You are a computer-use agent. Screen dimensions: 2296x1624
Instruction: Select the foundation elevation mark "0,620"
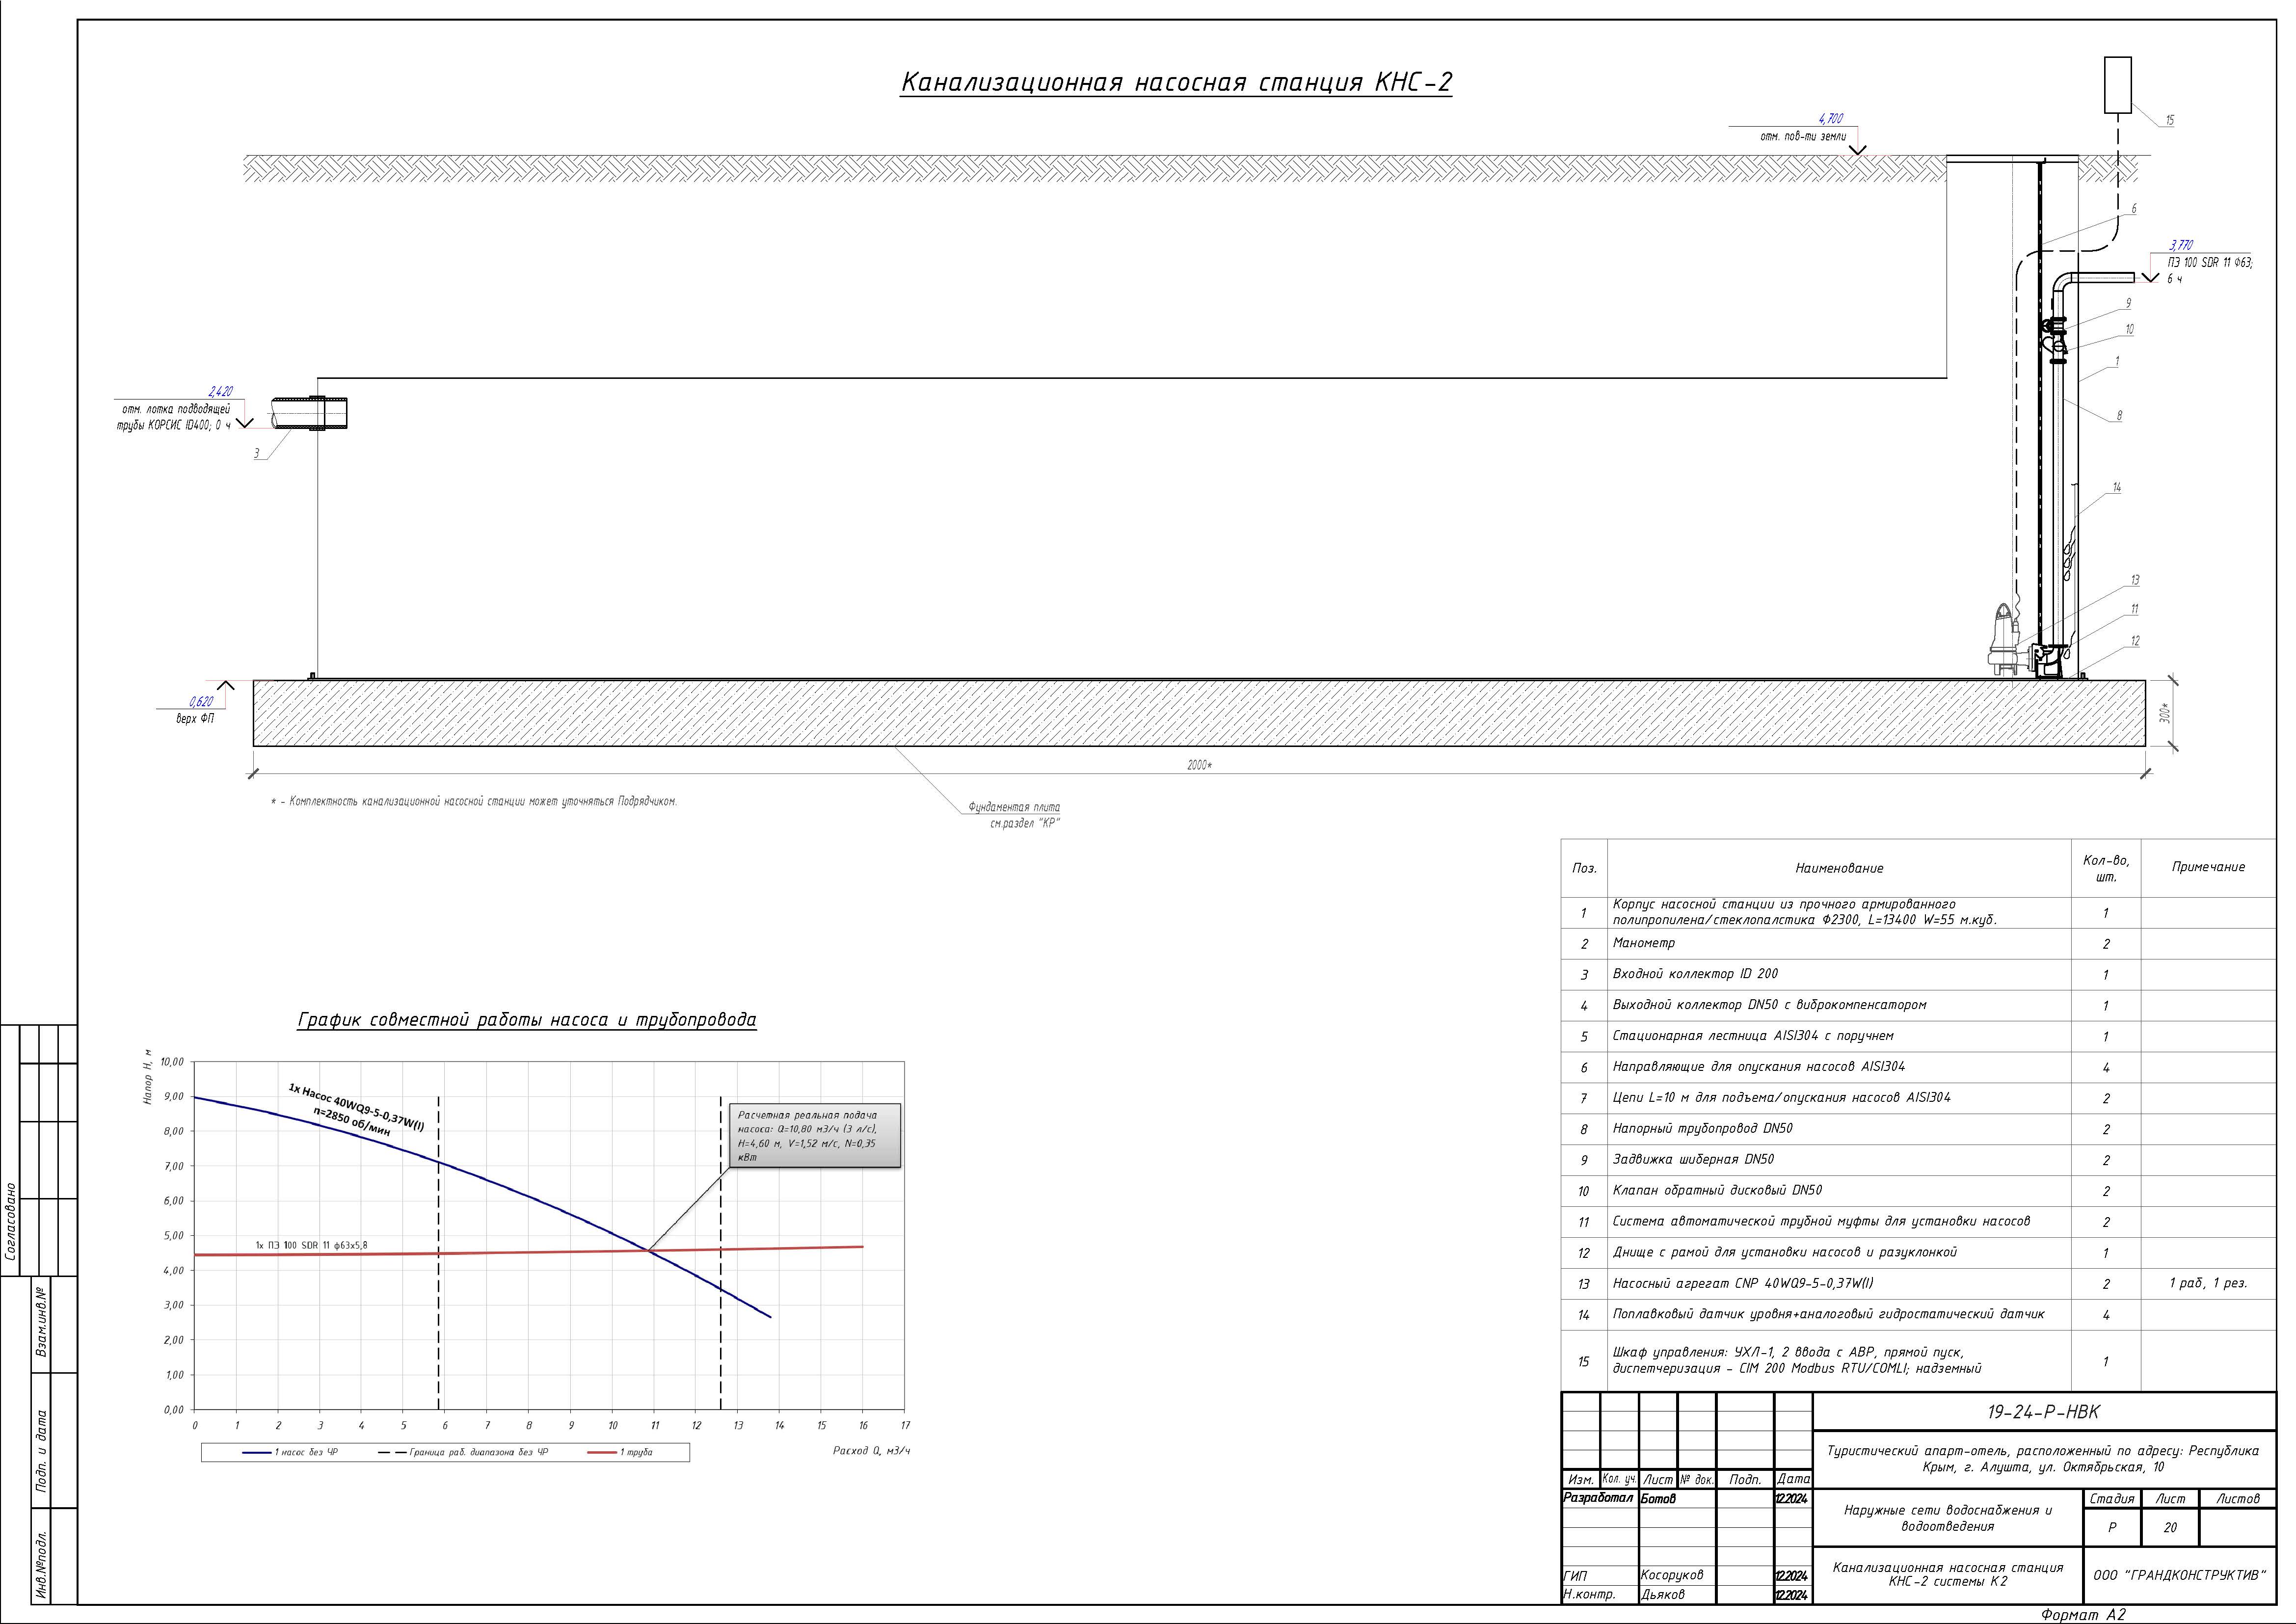pos(201,702)
